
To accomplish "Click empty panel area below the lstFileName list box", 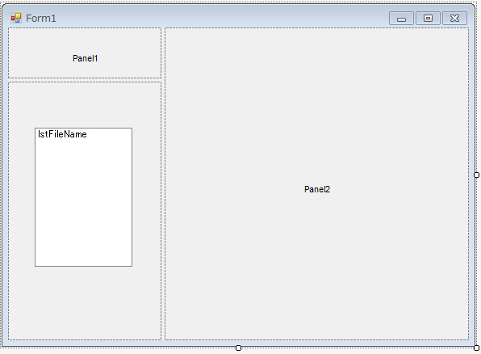I will pyautogui.click(x=83, y=303).
